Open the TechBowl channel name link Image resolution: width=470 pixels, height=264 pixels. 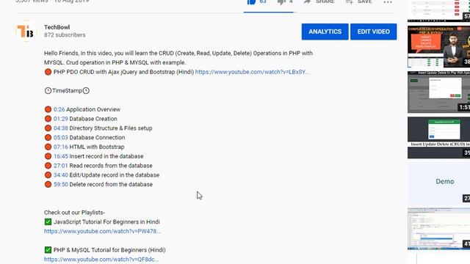(57, 27)
